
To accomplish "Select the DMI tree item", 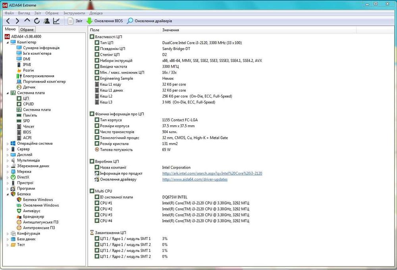I will tap(27, 59).
